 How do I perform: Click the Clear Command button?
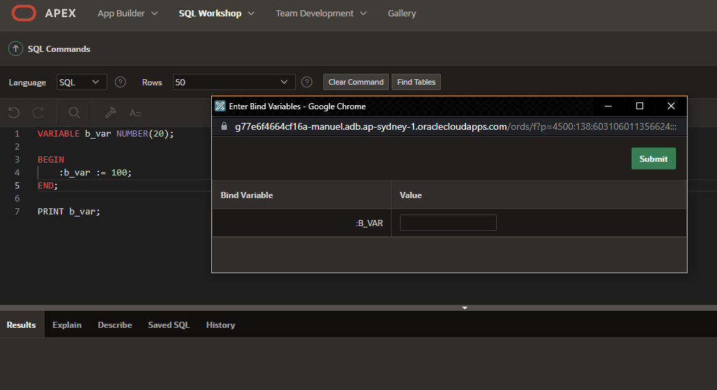[355, 82]
